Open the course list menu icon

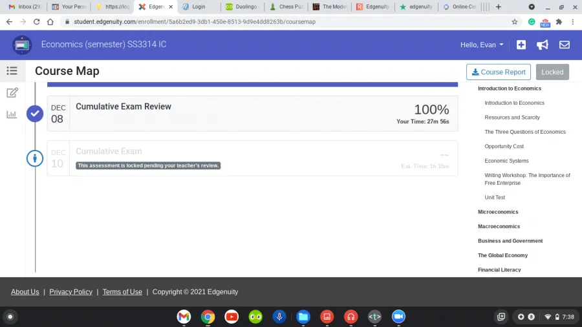point(12,71)
